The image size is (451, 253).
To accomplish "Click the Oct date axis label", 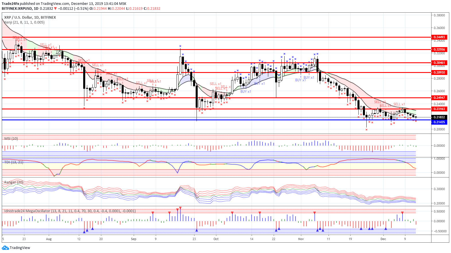I will point(216,239).
